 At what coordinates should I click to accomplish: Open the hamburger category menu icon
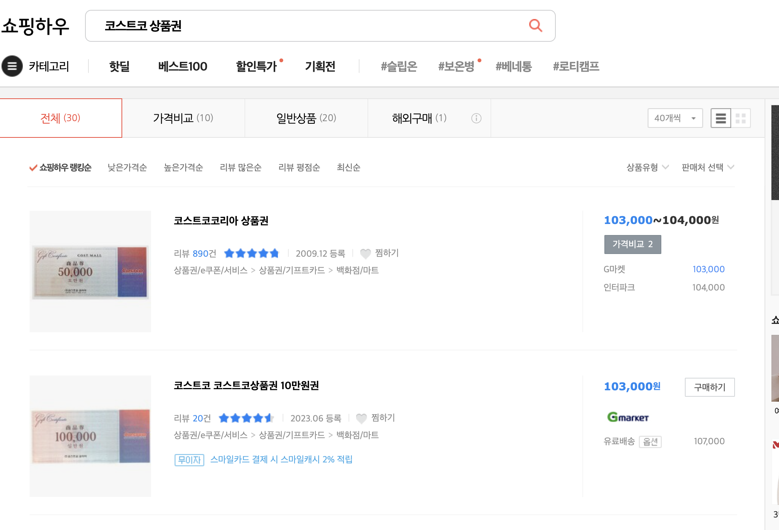tap(12, 66)
